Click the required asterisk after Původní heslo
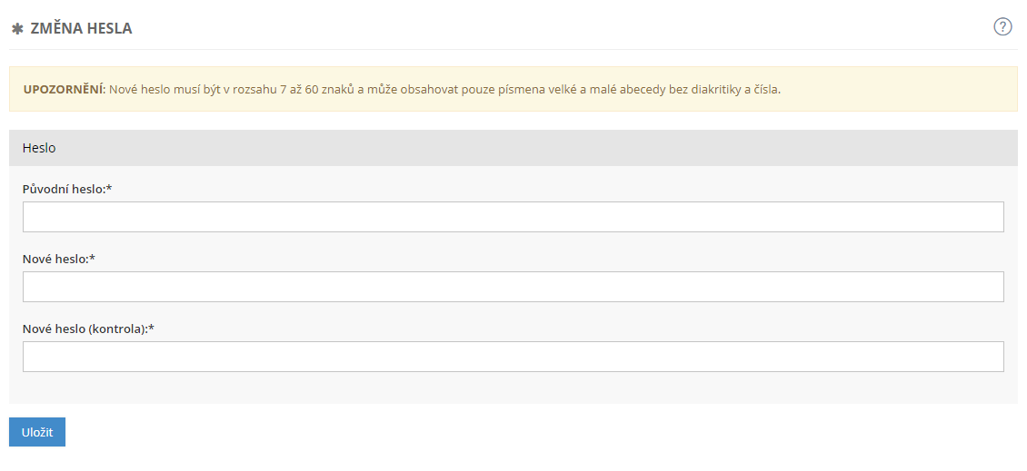 pos(109,189)
